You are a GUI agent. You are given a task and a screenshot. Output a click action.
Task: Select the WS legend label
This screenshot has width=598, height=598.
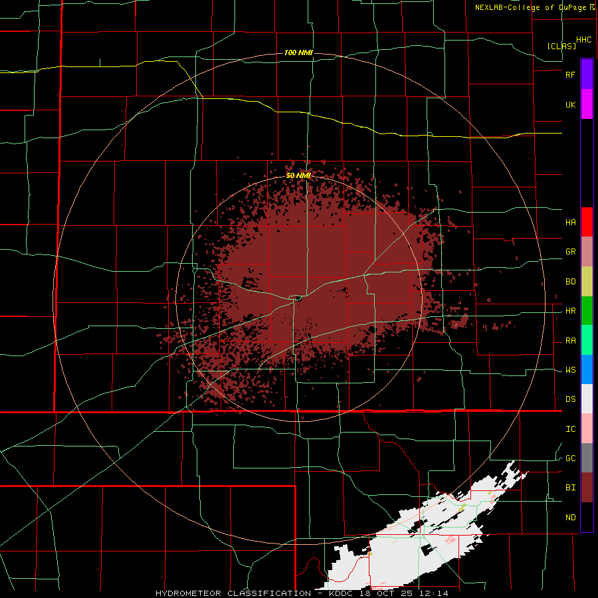(570, 370)
